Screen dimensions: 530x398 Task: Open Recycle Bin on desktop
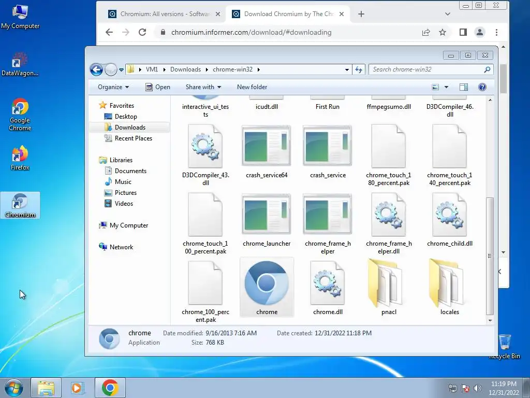(505, 346)
